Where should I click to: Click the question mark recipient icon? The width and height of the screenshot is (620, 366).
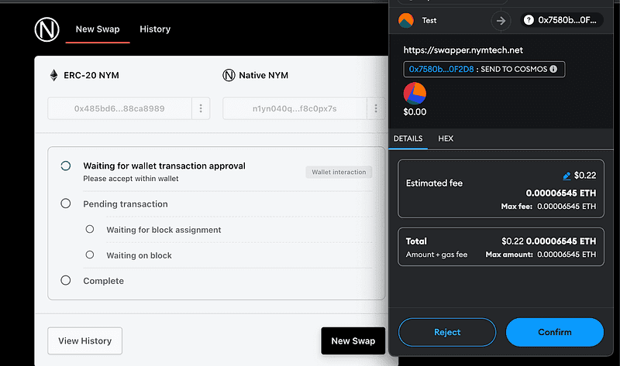(529, 20)
